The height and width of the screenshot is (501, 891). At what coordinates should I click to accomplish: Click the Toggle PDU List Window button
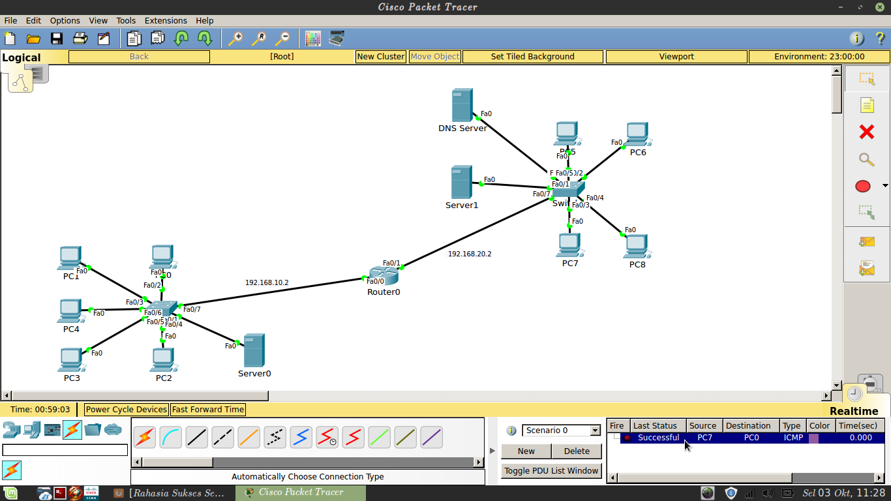coord(551,470)
